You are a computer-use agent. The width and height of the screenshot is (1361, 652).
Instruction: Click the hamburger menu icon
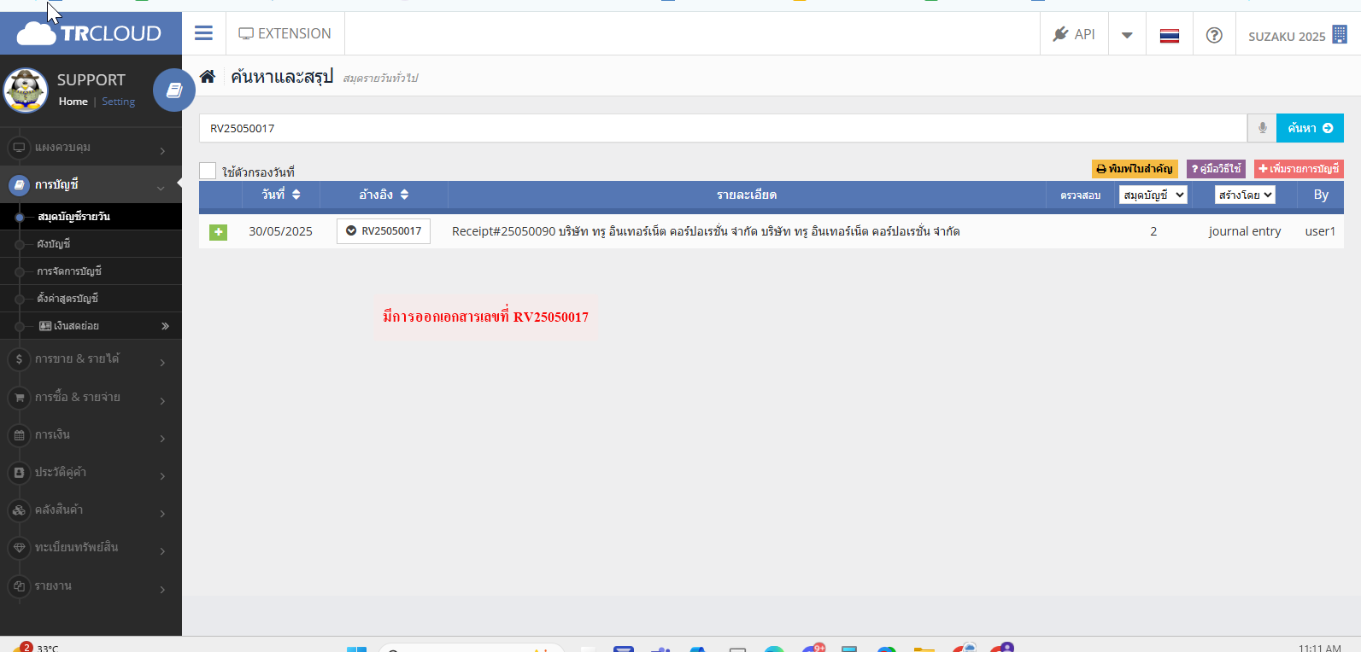(x=203, y=33)
